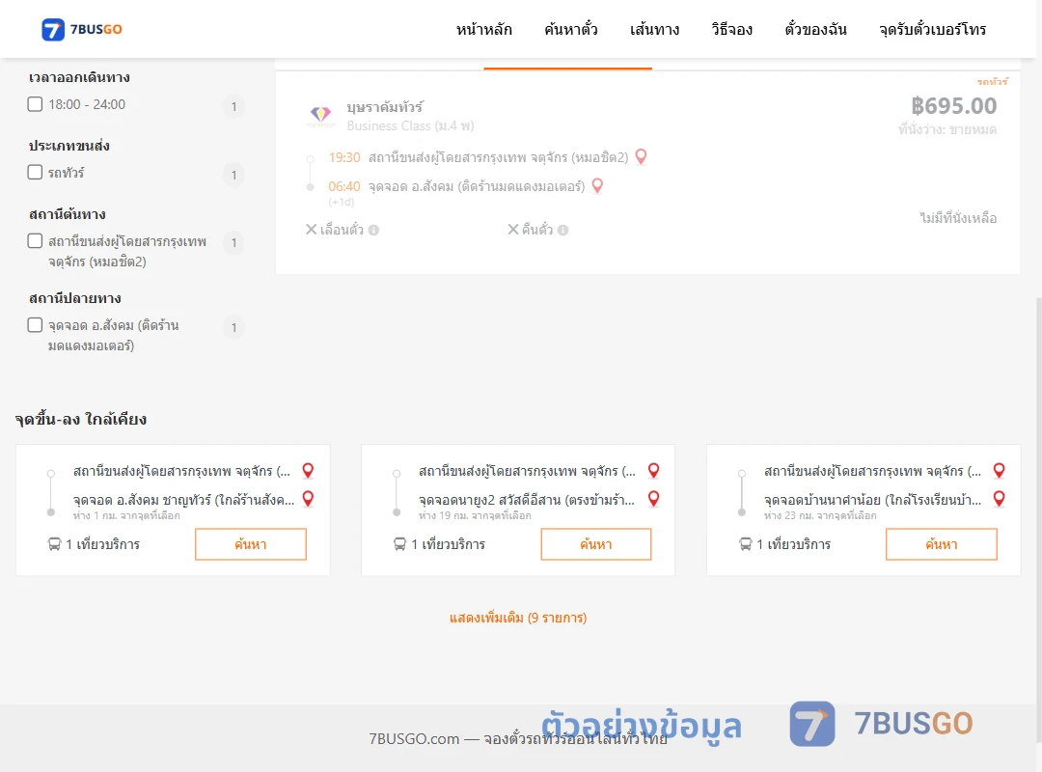
Task: Click the 06:40 arrival time
Action: coord(344,187)
